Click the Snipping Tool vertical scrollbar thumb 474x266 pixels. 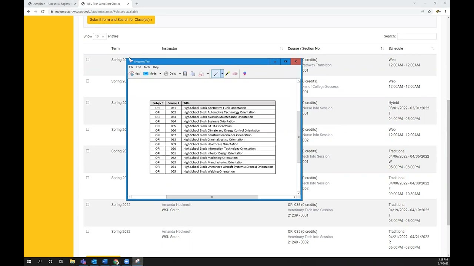pos(298,136)
